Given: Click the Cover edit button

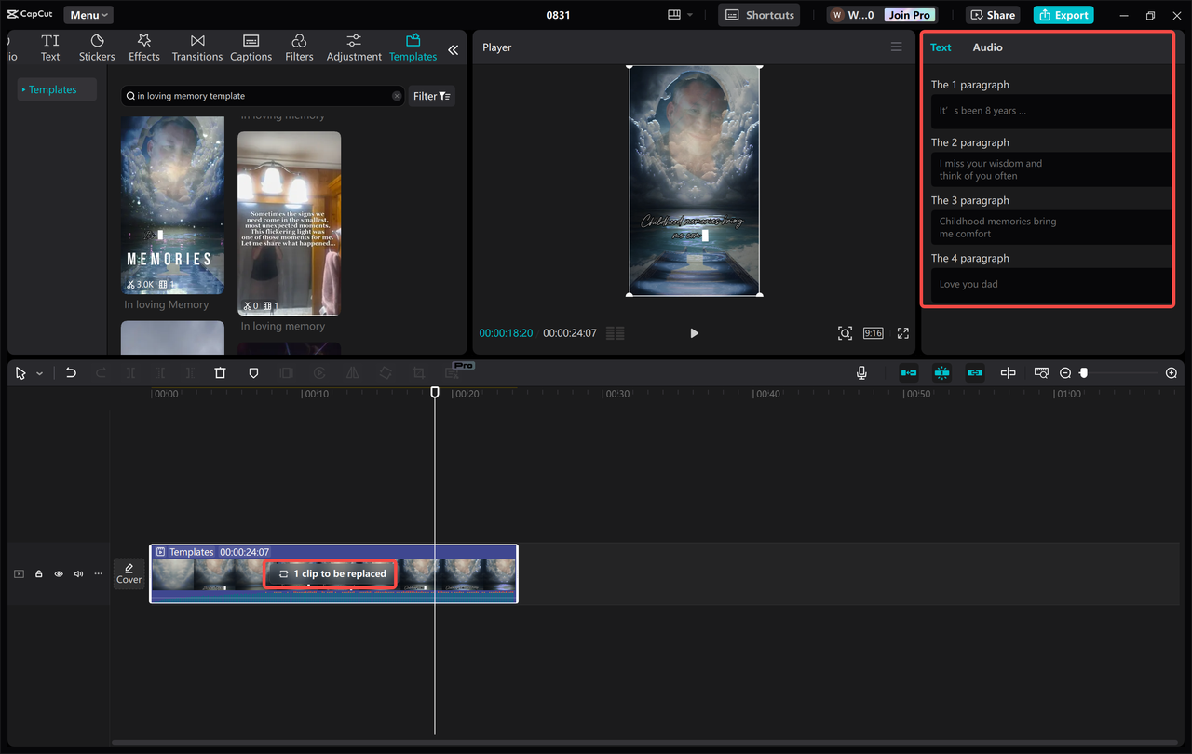Looking at the screenshot, I should pos(129,573).
